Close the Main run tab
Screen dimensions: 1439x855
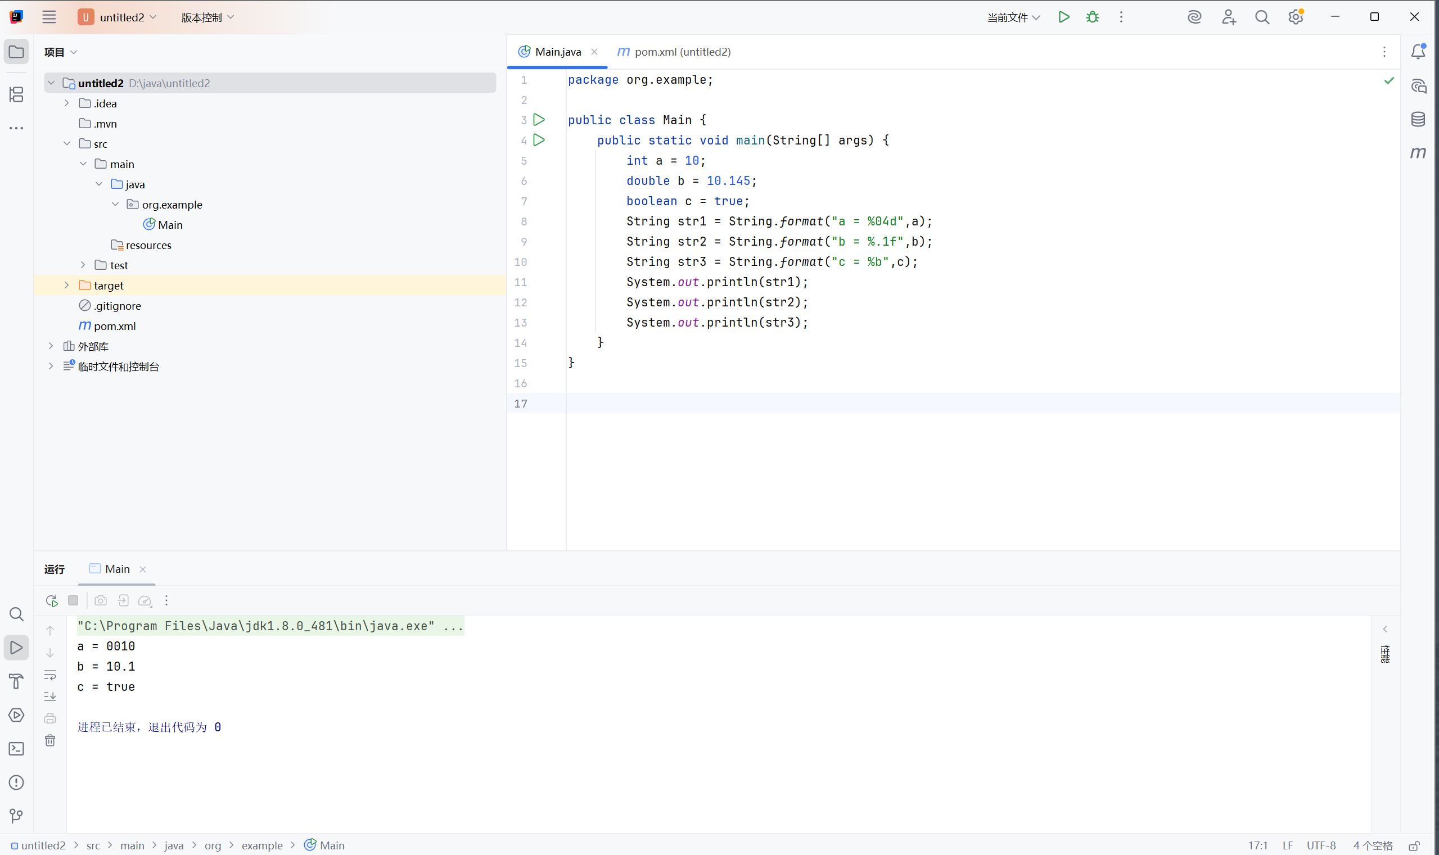[143, 569]
